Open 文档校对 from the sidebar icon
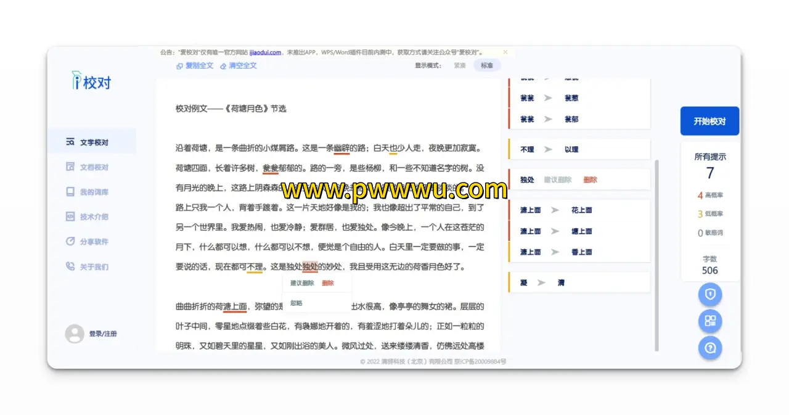 pyautogui.click(x=70, y=167)
